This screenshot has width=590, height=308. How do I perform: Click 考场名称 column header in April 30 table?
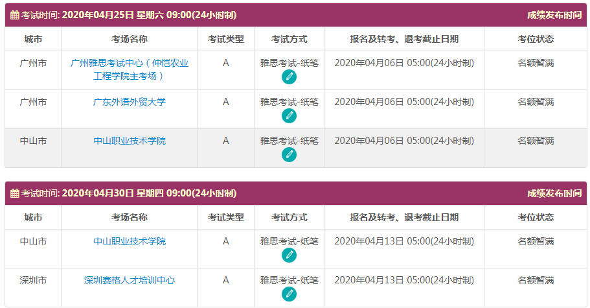click(x=129, y=217)
